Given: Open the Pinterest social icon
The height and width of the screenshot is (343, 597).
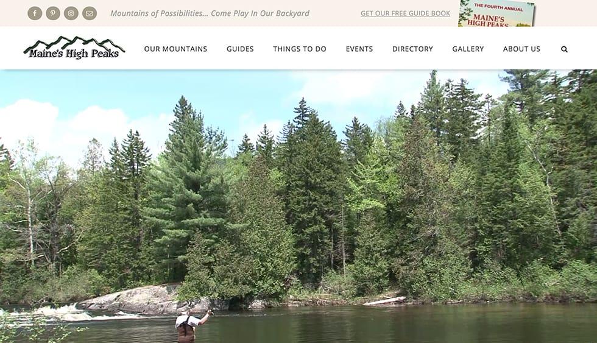Looking at the screenshot, I should point(53,13).
